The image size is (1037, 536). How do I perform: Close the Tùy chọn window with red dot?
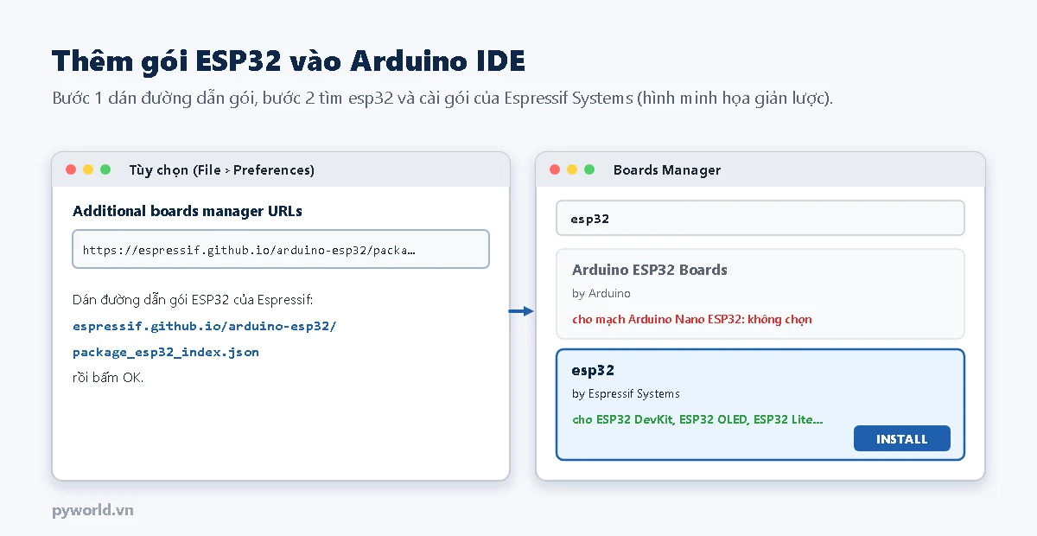[x=71, y=169]
